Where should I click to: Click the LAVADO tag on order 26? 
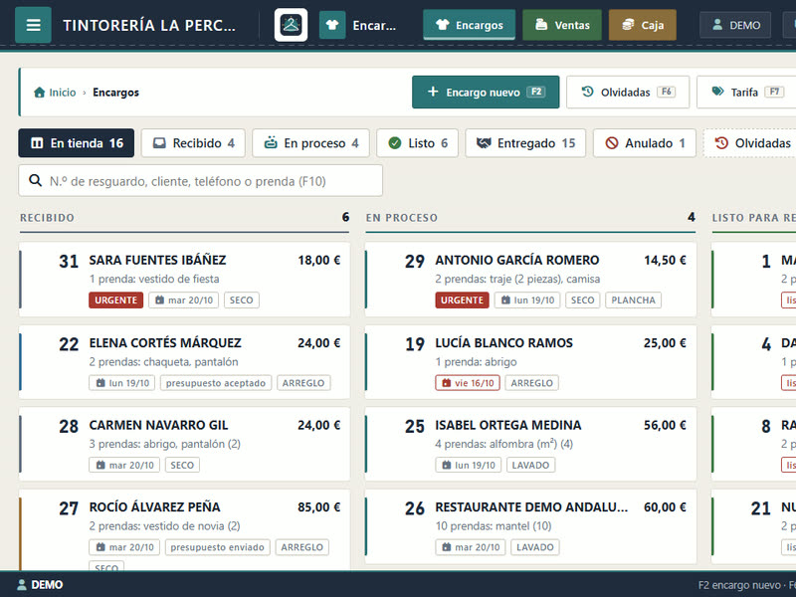[x=535, y=547]
